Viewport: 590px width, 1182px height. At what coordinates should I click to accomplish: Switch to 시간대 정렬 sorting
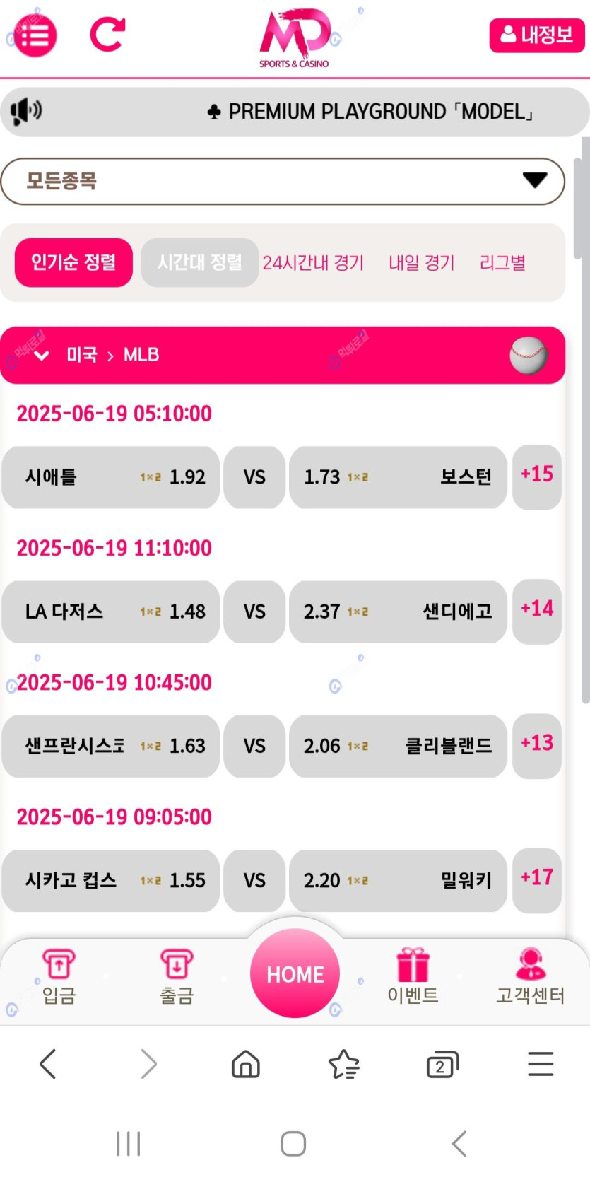pyautogui.click(x=199, y=262)
